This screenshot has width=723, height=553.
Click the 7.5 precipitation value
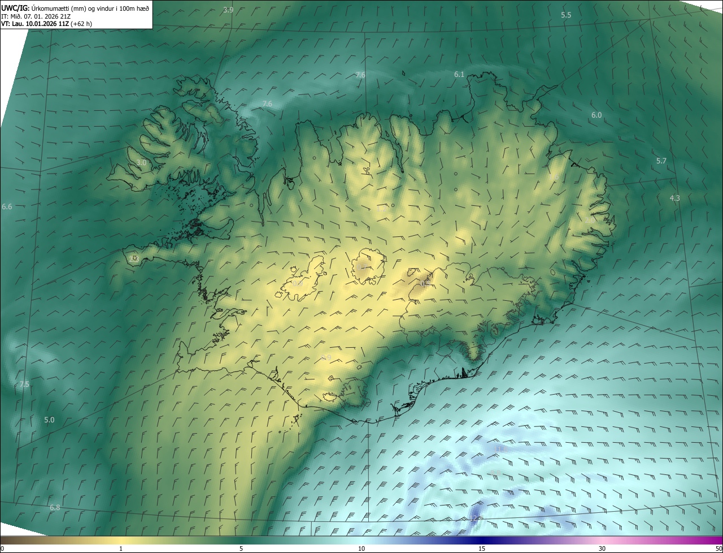coord(24,384)
